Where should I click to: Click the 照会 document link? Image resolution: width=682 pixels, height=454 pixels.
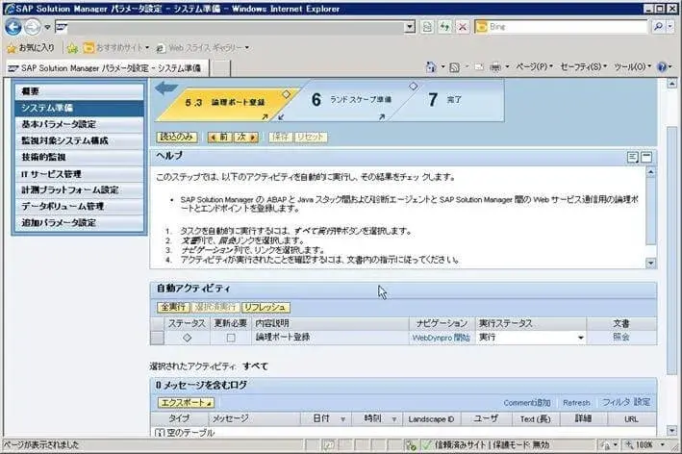click(x=621, y=337)
